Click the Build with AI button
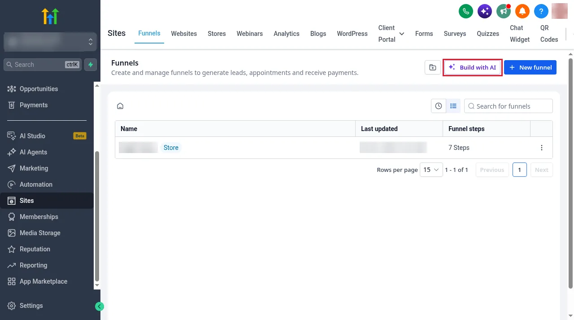This screenshot has height=320, width=574. (x=473, y=67)
